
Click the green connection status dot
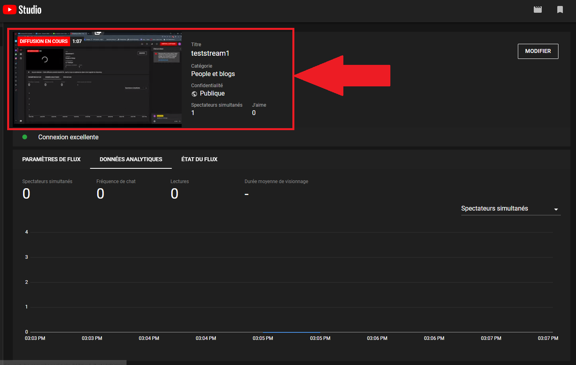tap(25, 137)
